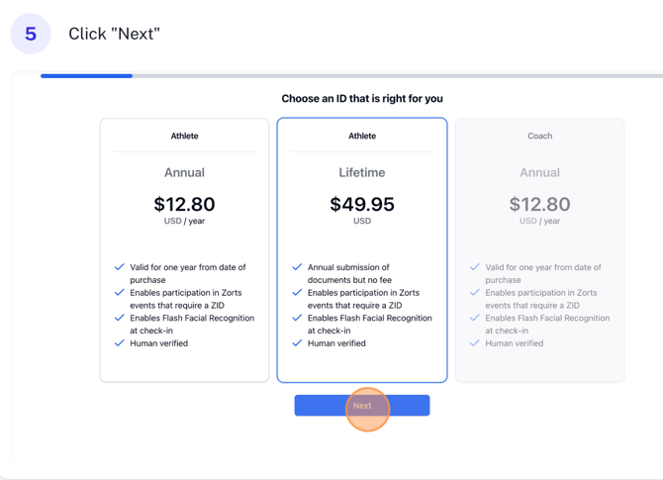Image resolution: width=663 pixels, height=480 pixels.
Task: Click the $49.95 Lifetime price
Action: [362, 204]
